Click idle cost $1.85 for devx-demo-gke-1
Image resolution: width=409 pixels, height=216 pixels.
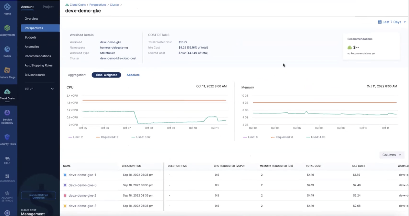coord(356,175)
